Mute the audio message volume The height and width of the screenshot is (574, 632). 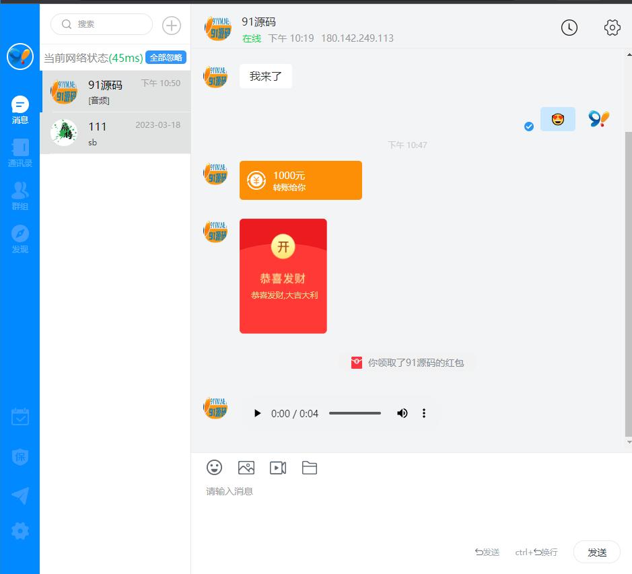click(x=402, y=413)
